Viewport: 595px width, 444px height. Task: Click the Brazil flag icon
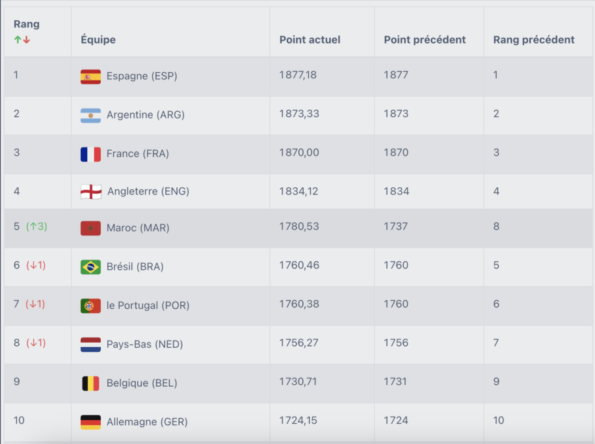tap(90, 267)
